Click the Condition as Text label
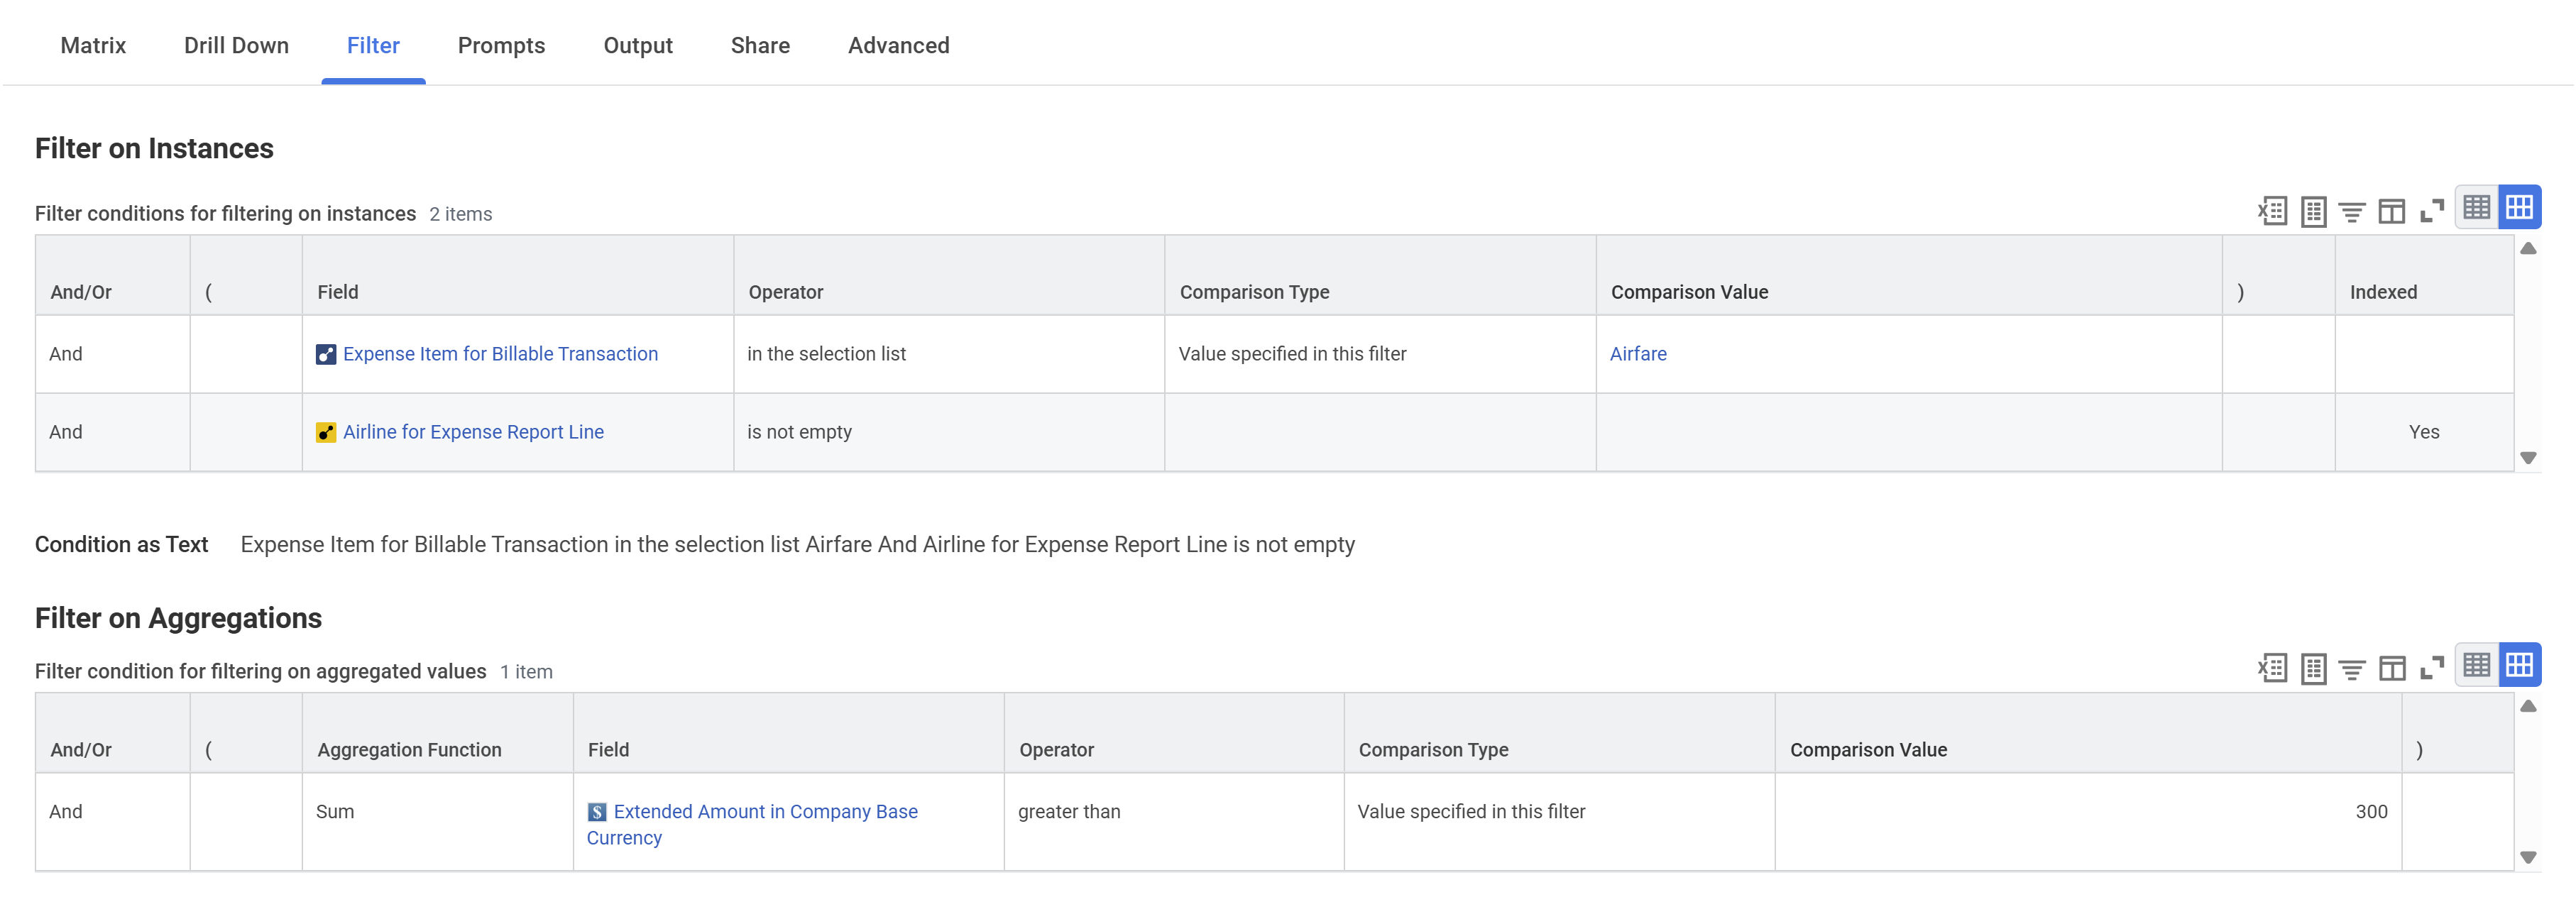The width and height of the screenshot is (2576, 897). (121, 545)
